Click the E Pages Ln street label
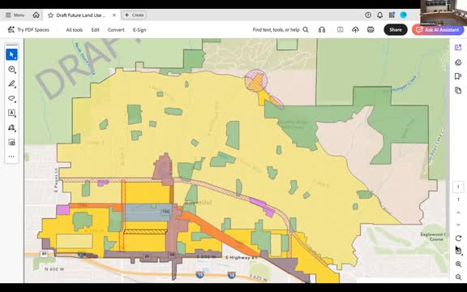Image resolution: width=467 pixels, height=292 pixels. [56, 180]
